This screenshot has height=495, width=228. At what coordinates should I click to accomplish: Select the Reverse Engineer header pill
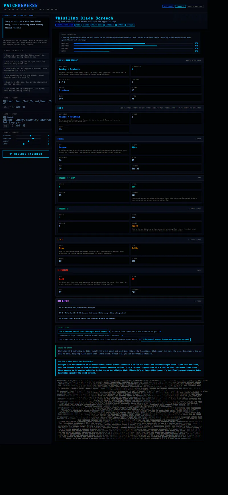[195, 6]
